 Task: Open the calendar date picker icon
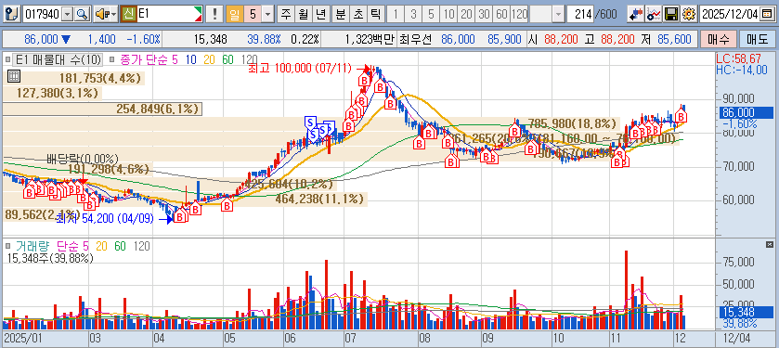767,14
